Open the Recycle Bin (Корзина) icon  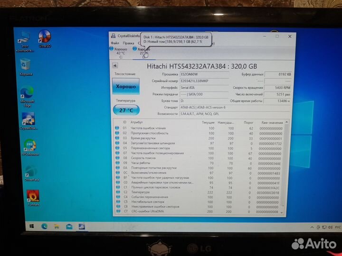coord(26,64)
